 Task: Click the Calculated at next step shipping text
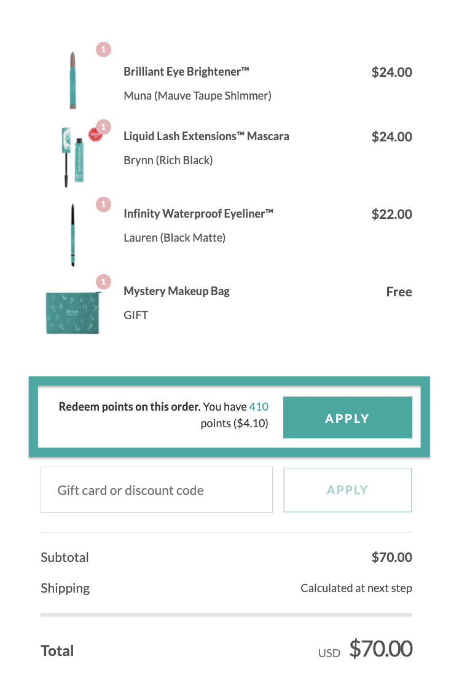[x=356, y=588]
